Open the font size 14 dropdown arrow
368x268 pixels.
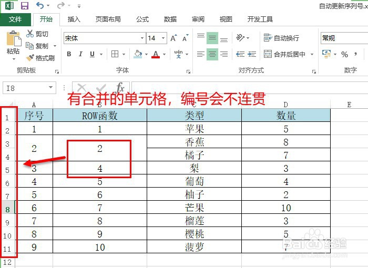pos(163,38)
